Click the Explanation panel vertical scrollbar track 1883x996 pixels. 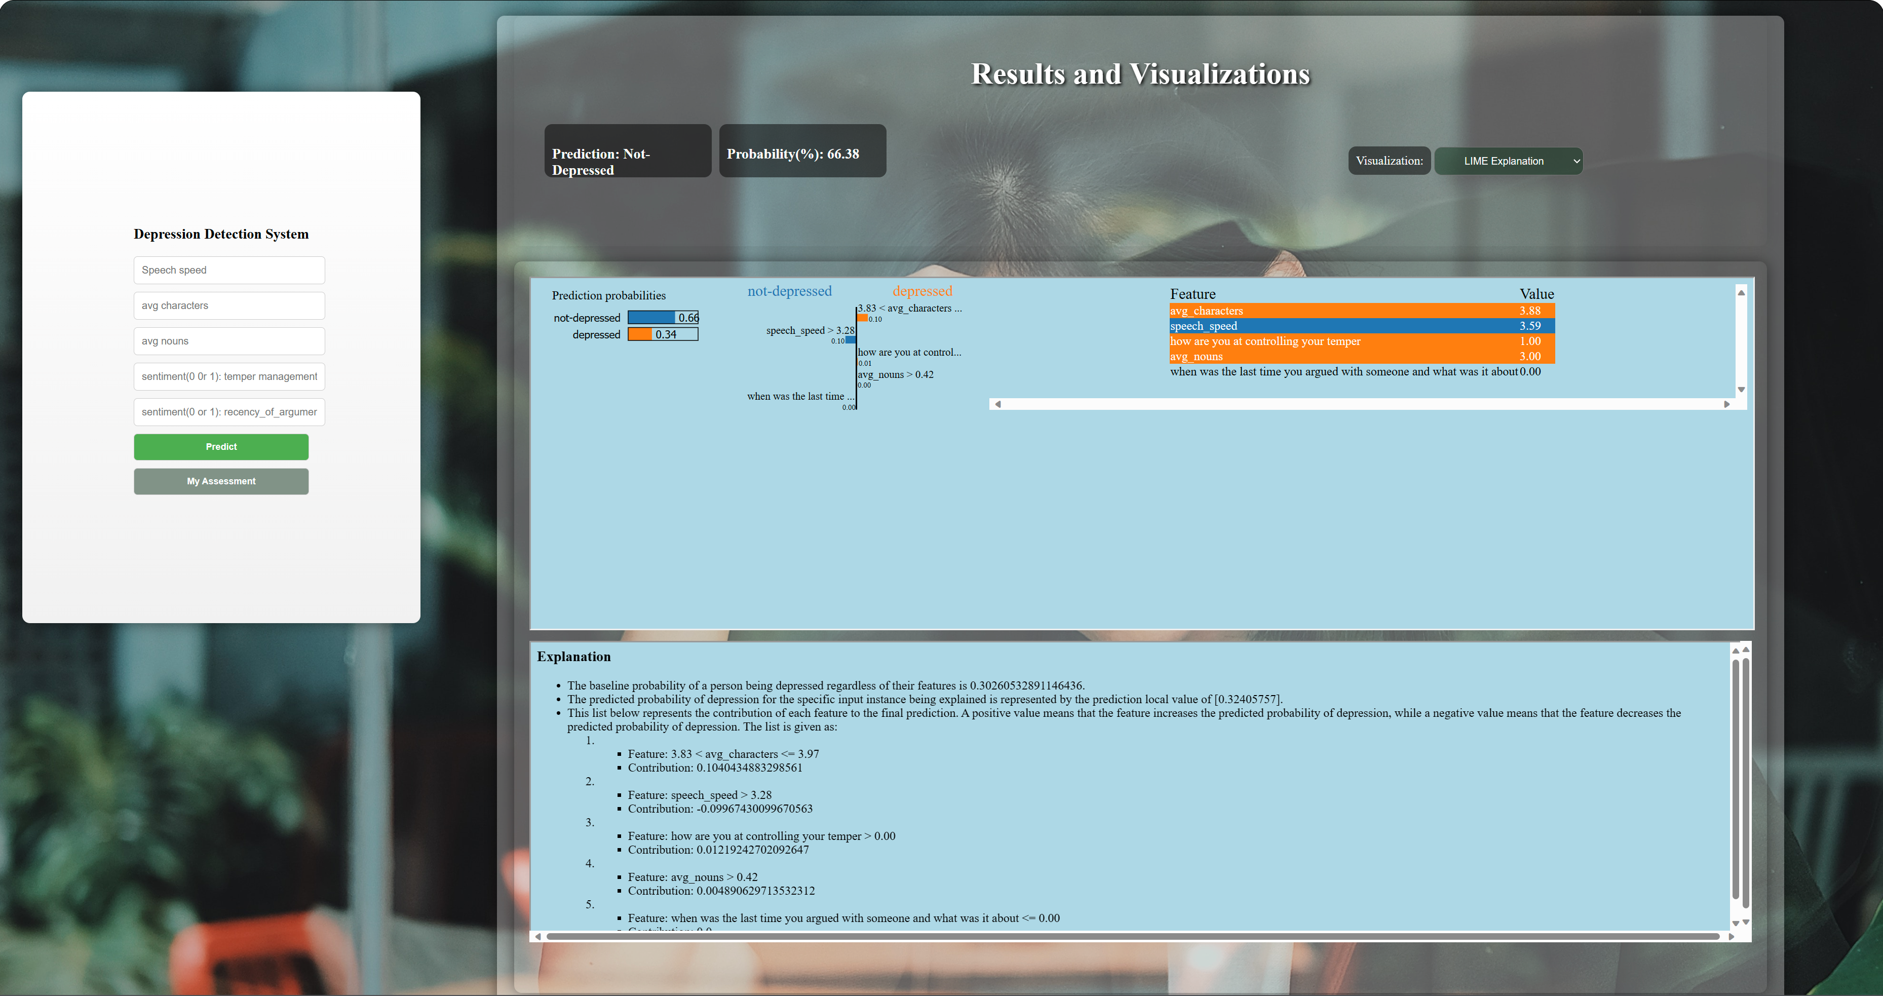pos(1736,786)
